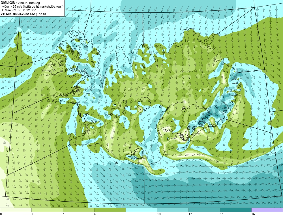This screenshot has height=216, width=283.
Task: Click the pale cyan 8–10 legend swatch
Action: 141,210
